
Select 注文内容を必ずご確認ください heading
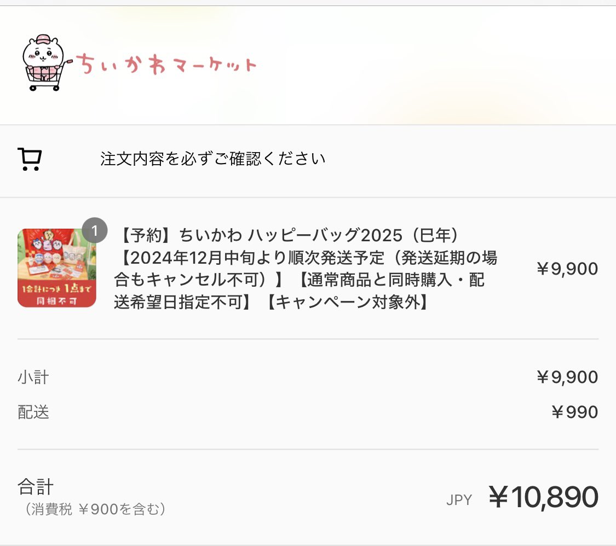(x=212, y=159)
